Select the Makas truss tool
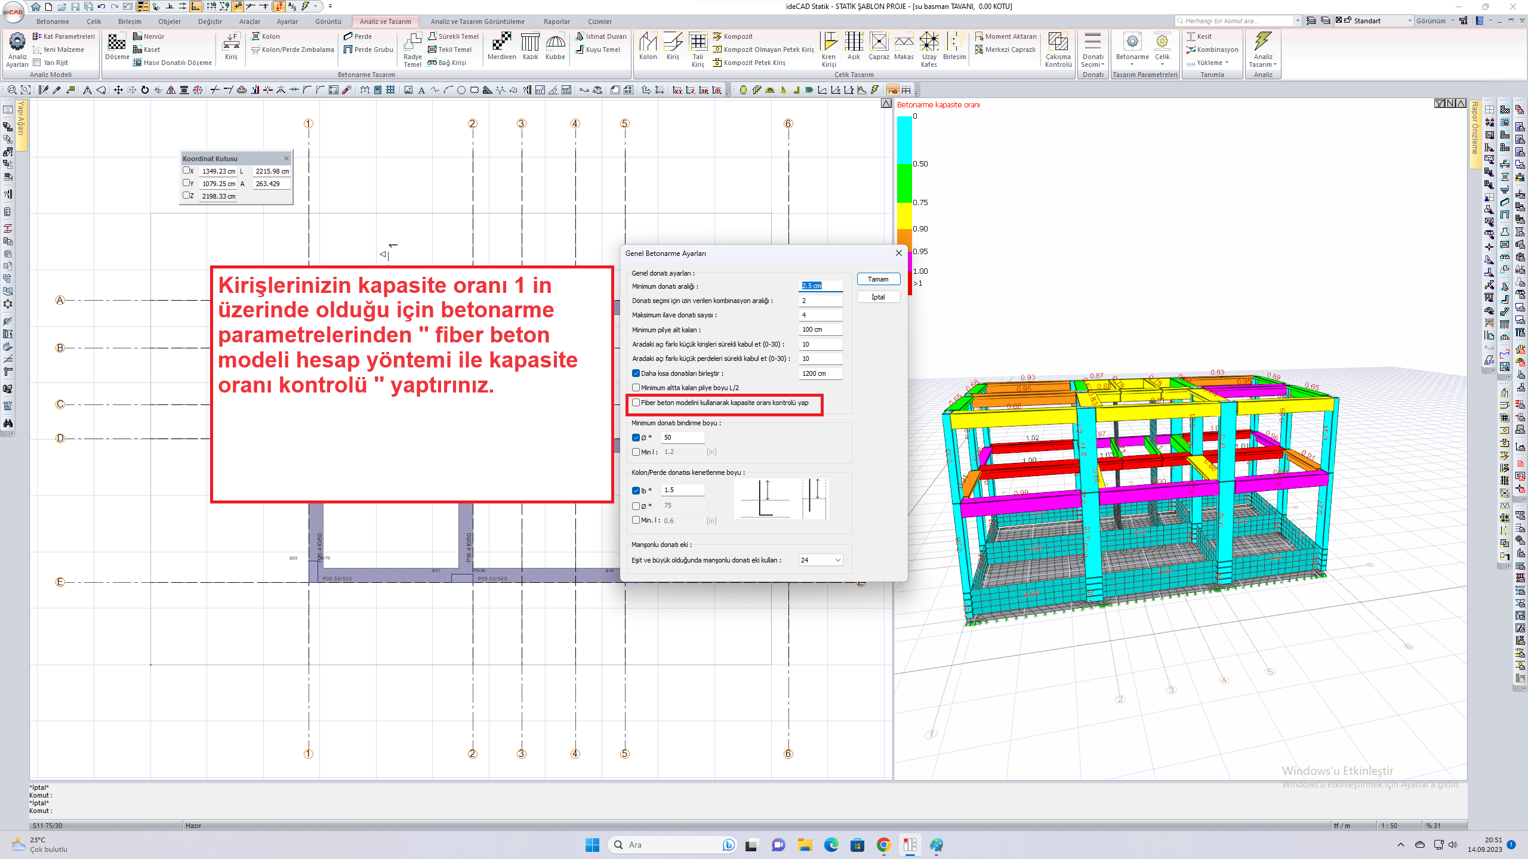The image size is (1528, 859). pyautogui.click(x=904, y=47)
